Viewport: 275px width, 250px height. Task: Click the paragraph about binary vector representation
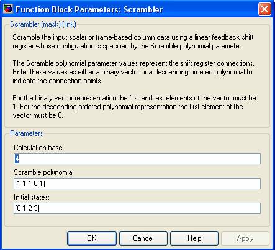134,107
